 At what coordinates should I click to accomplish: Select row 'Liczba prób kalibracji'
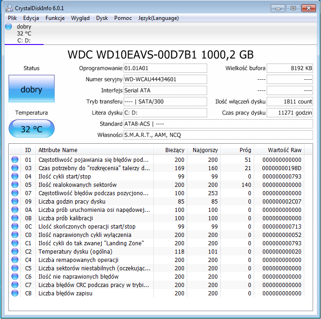click(157, 218)
